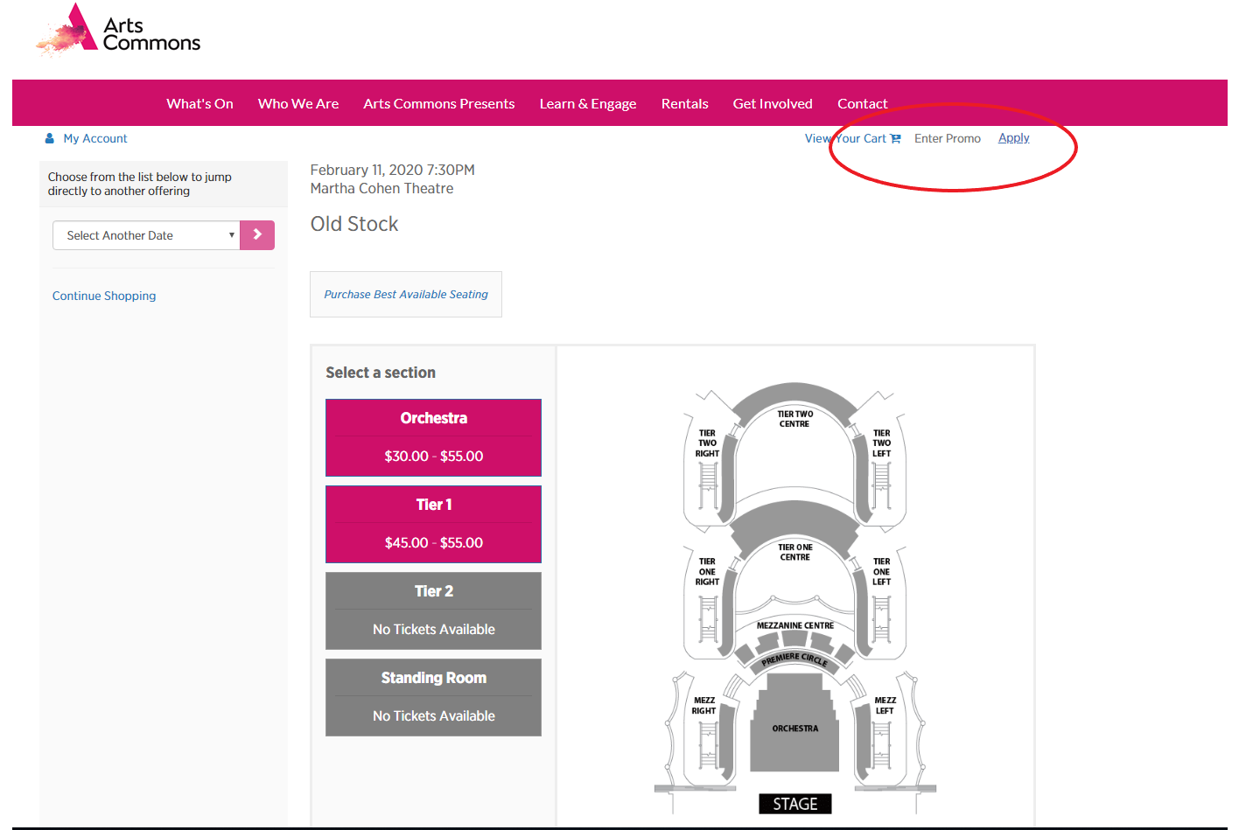The image size is (1239, 830).
Task: Click Martha Cohen Theatre venue text
Action: 381,188
